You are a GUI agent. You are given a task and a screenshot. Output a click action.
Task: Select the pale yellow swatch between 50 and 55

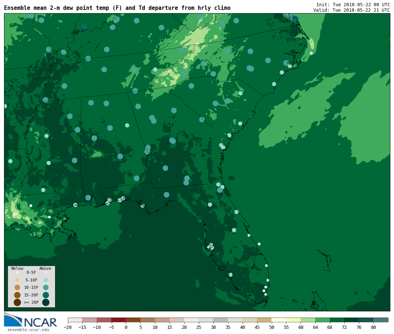[279, 320]
